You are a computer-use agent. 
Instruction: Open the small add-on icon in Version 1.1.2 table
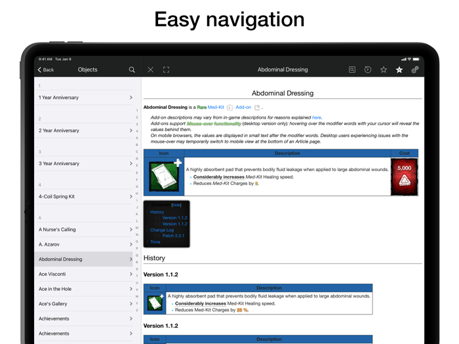point(155,303)
